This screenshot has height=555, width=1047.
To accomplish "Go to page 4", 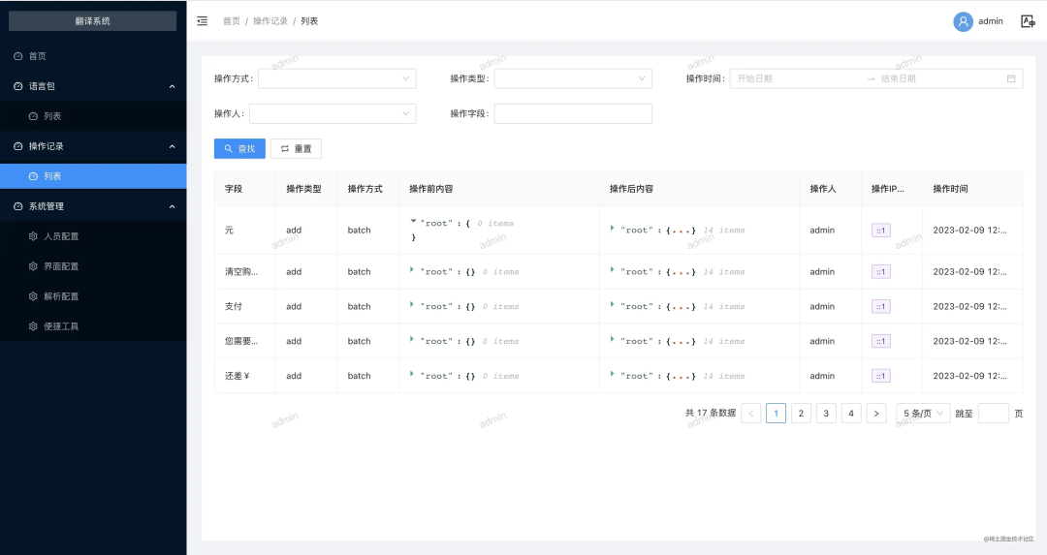I will click(x=851, y=414).
